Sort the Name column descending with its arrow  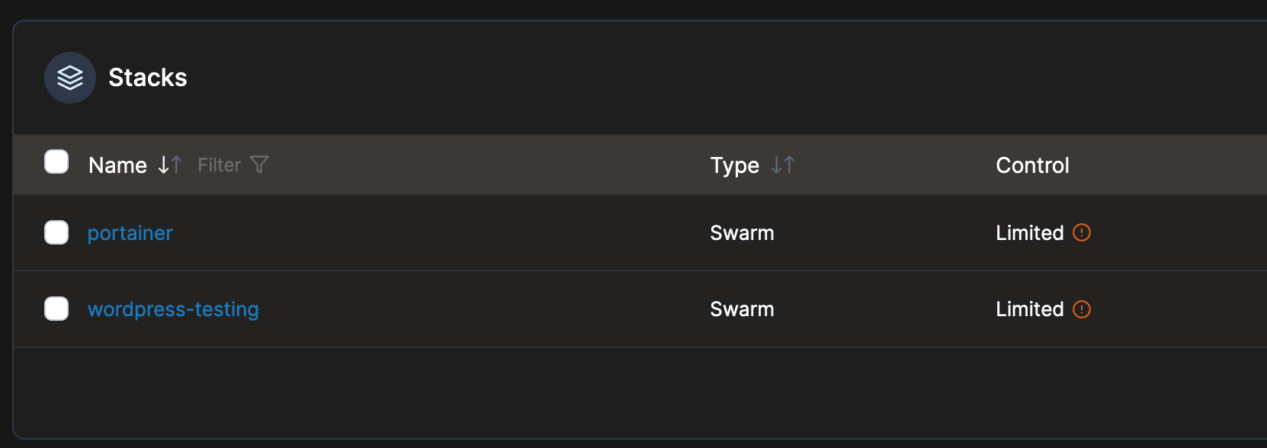pyautogui.click(x=162, y=165)
